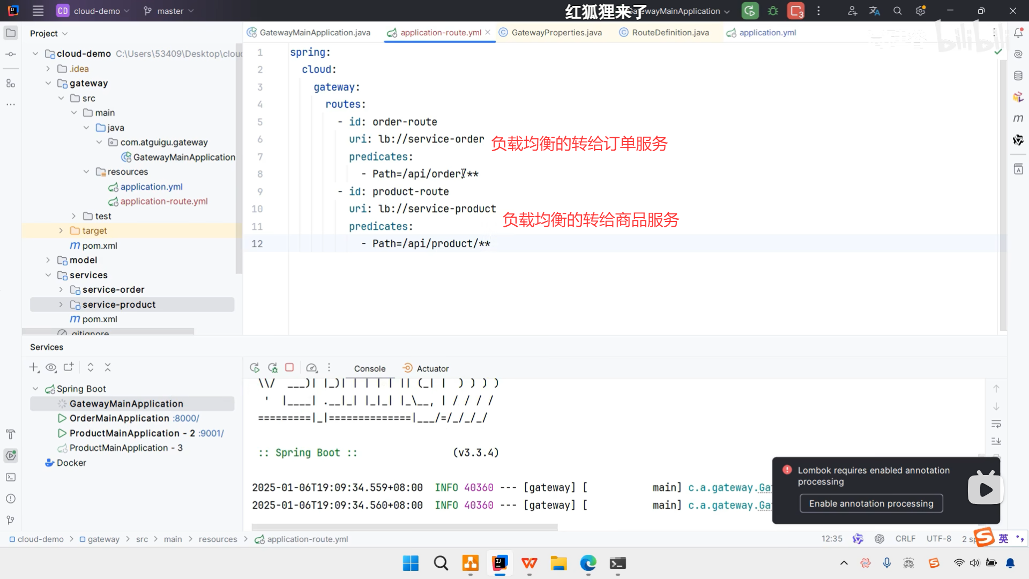
Task: Switch to the Actuator tab
Action: pyautogui.click(x=432, y=369)
